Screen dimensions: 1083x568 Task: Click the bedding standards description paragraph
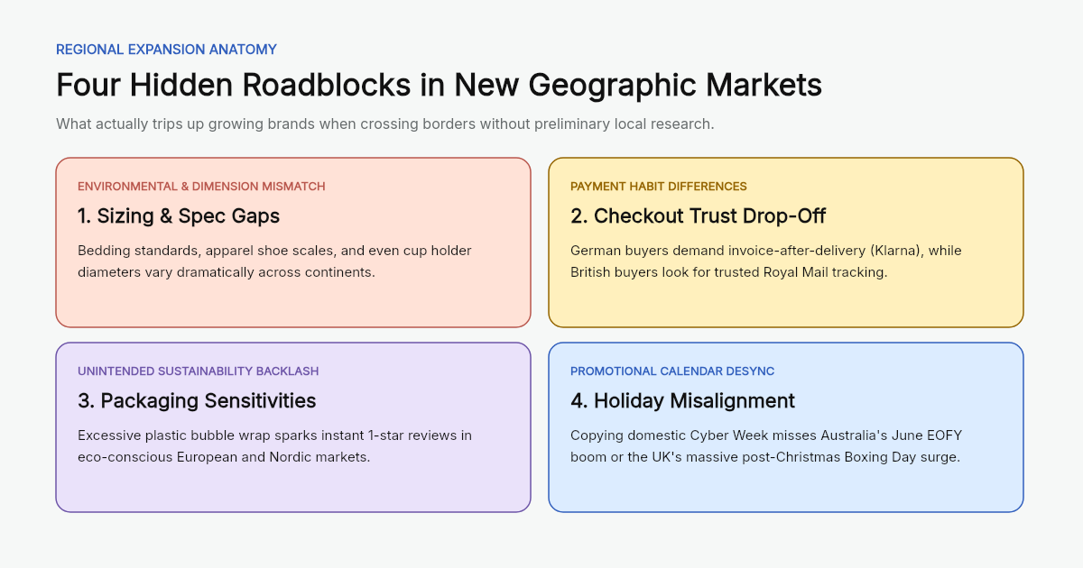(274, 261)
